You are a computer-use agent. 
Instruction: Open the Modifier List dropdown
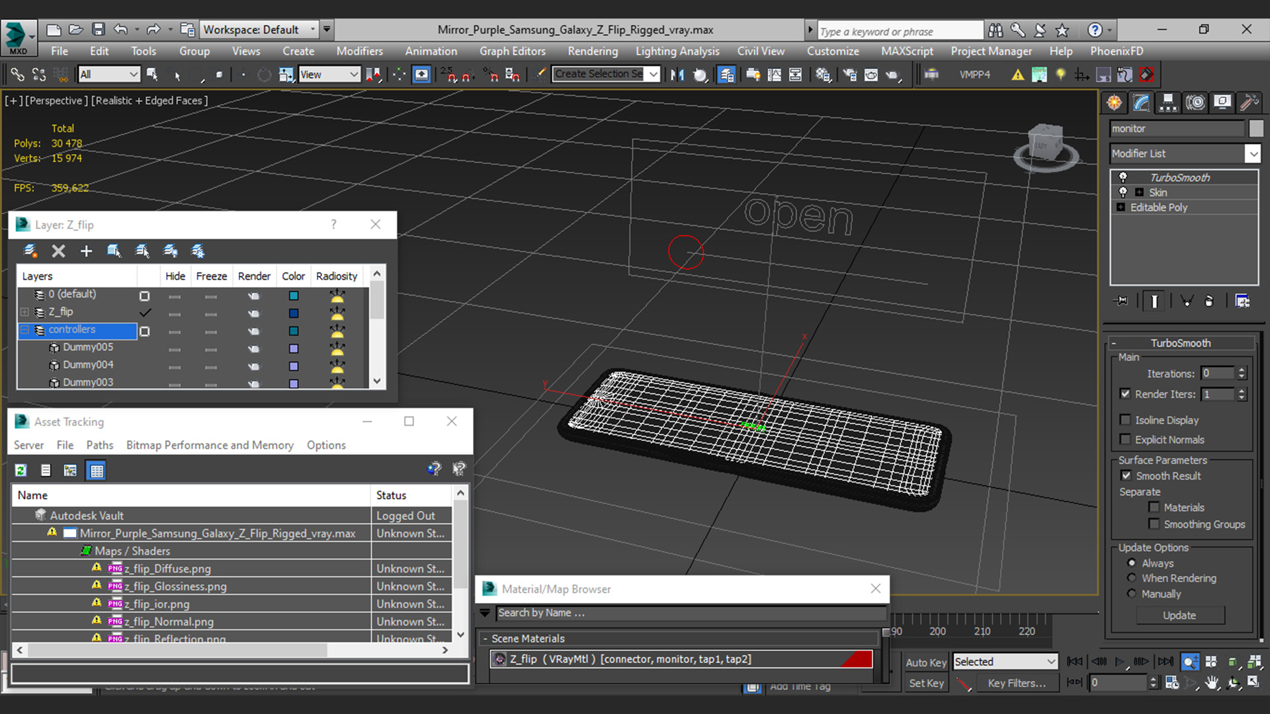1185,153
